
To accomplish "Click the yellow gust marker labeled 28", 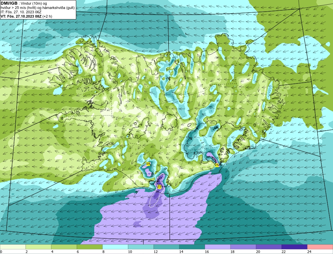I will tap(148, 164).
